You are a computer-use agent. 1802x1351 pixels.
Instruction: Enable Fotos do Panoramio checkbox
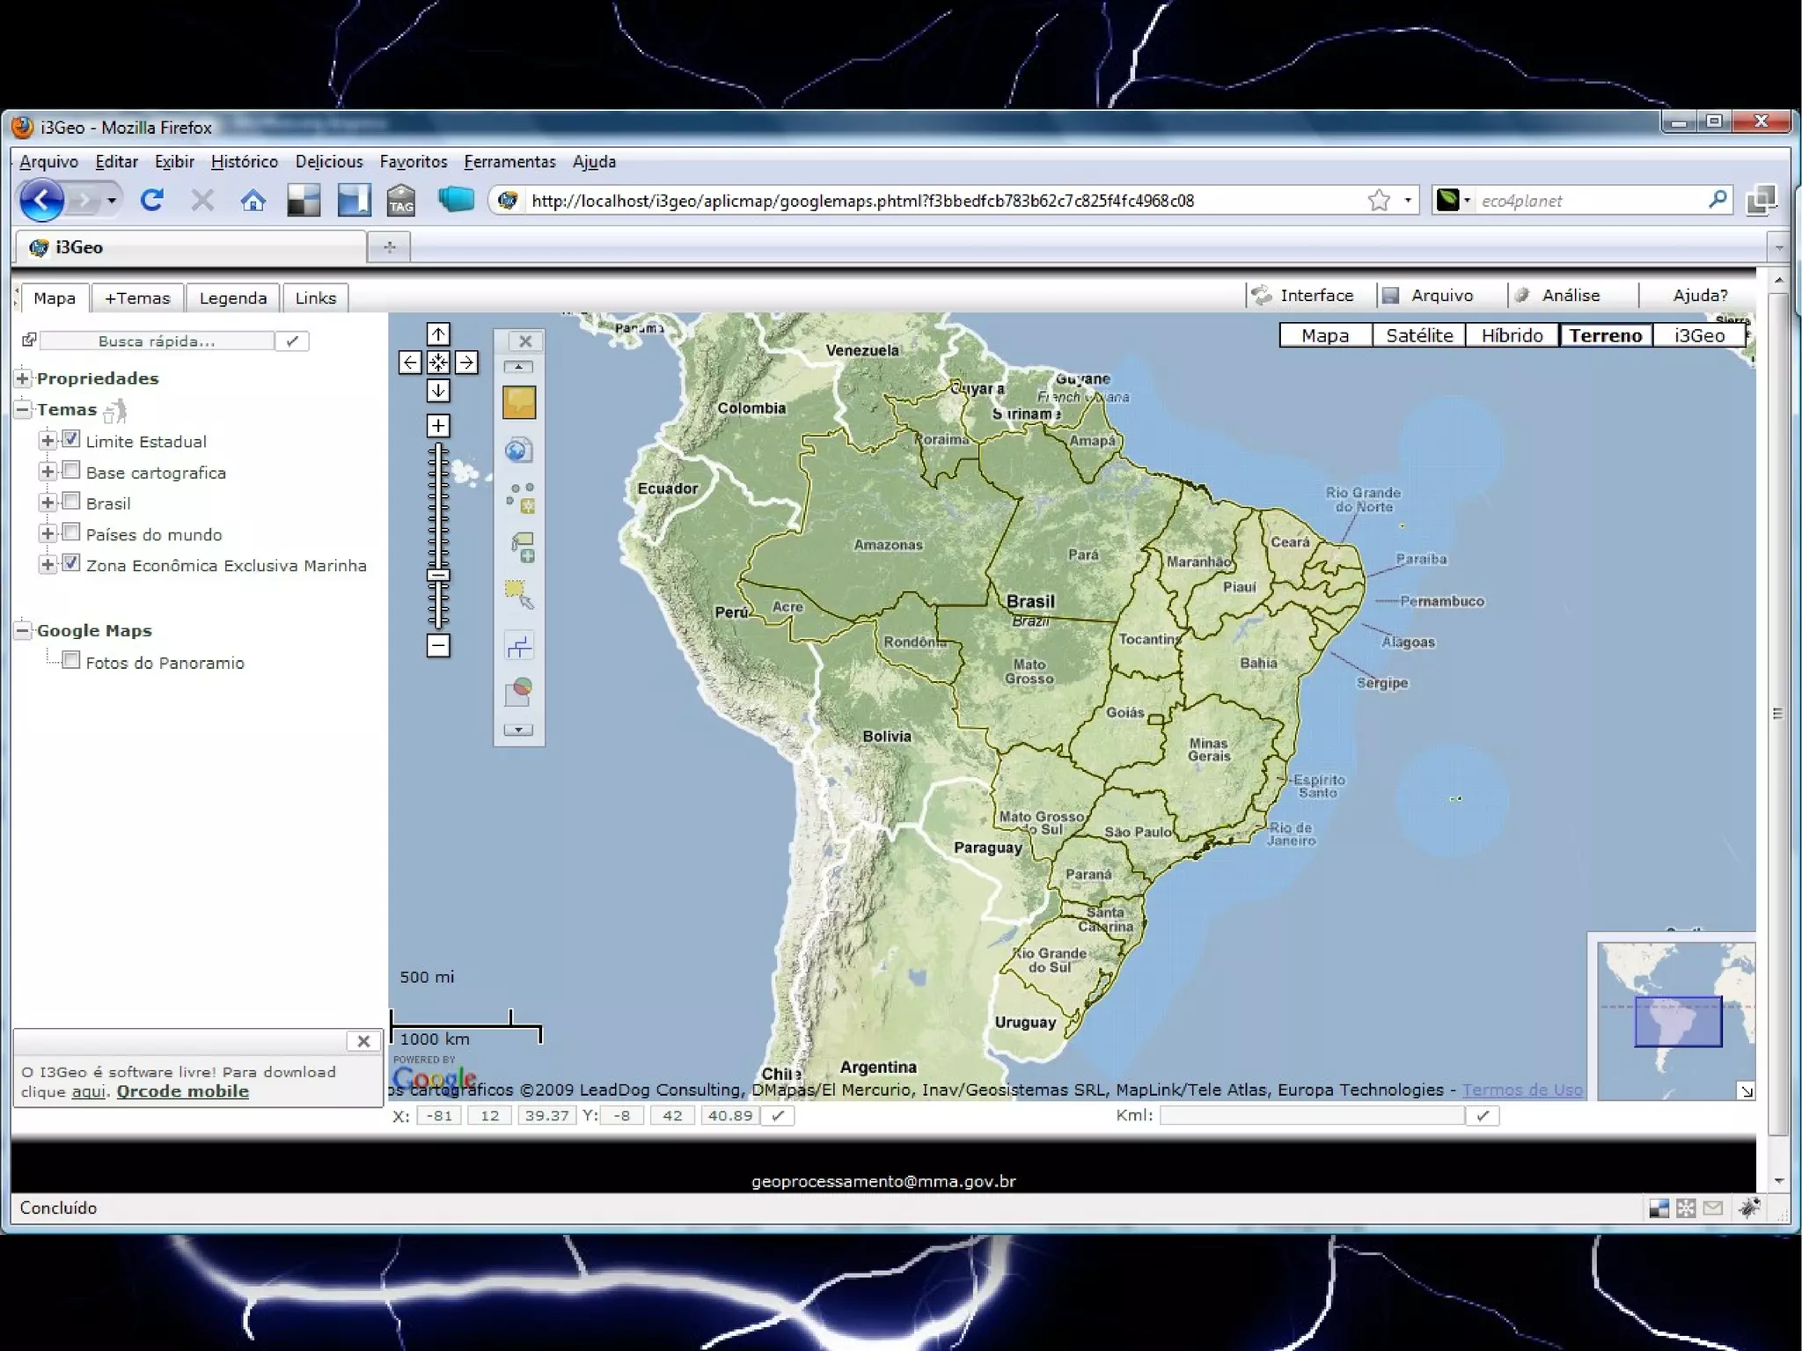tap(71, 660)
